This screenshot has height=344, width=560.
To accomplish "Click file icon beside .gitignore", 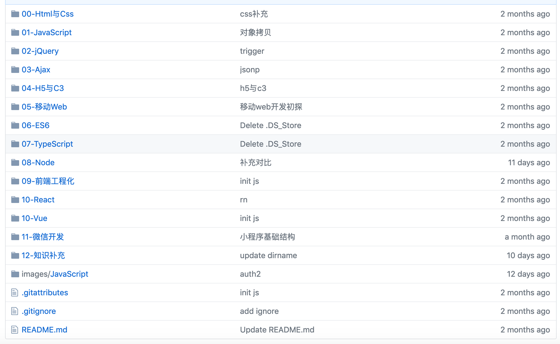I will 15,311.
